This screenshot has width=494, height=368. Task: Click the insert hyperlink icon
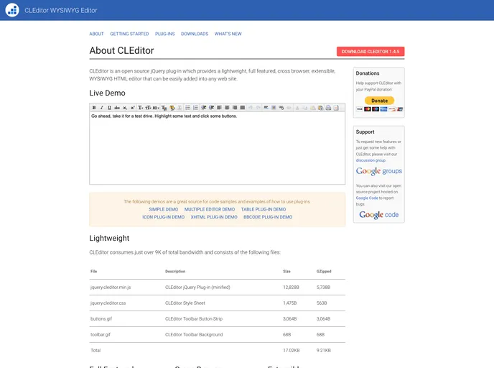coord(281,108)
